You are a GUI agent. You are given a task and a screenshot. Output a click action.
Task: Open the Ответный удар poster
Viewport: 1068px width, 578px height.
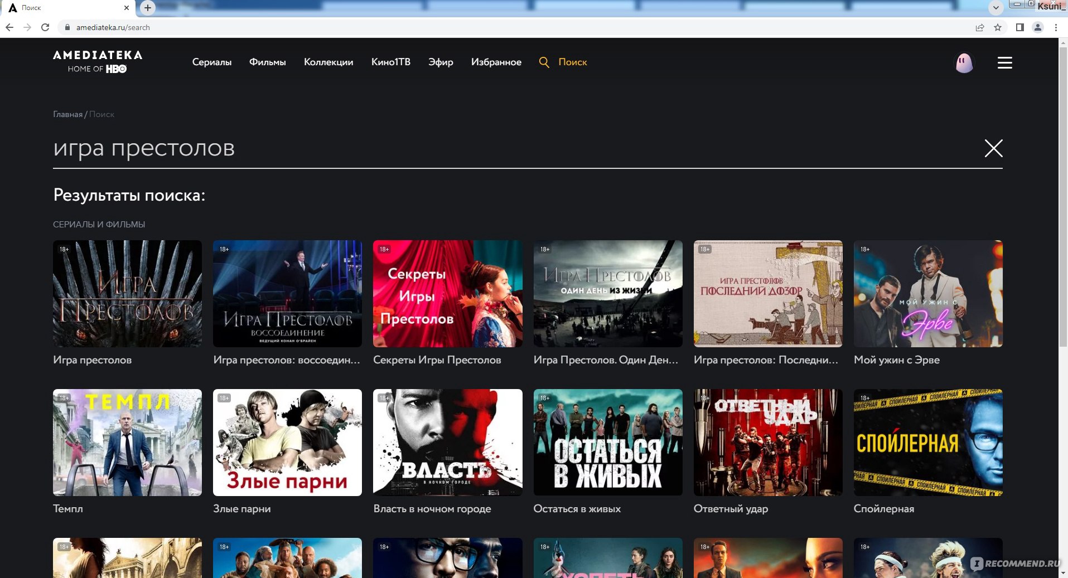tap(768, 443)
